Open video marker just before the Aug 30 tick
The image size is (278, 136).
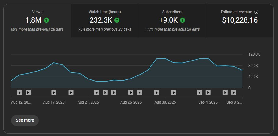click(x=157, y=93)
